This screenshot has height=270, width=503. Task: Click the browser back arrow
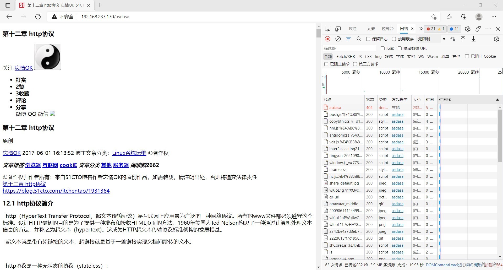[x=9, y=17]
